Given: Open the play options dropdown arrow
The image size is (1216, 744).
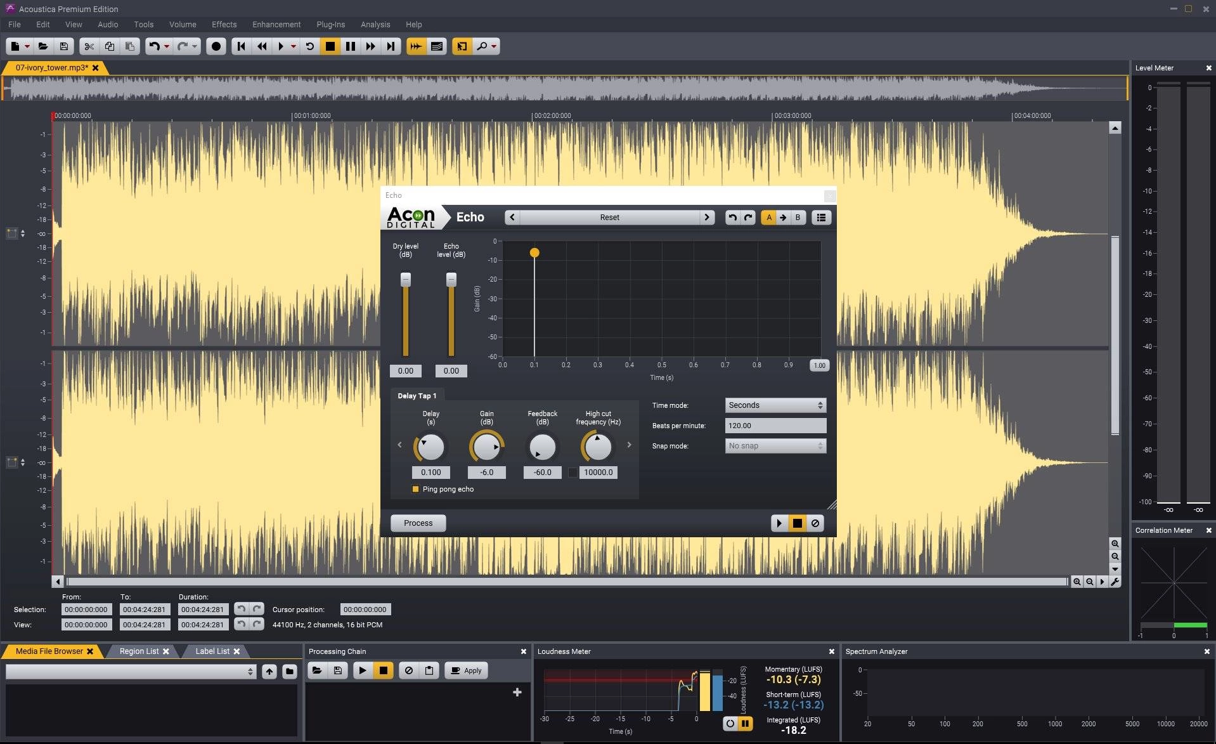Looking at the screenshot, I should [x=293, y=46].
